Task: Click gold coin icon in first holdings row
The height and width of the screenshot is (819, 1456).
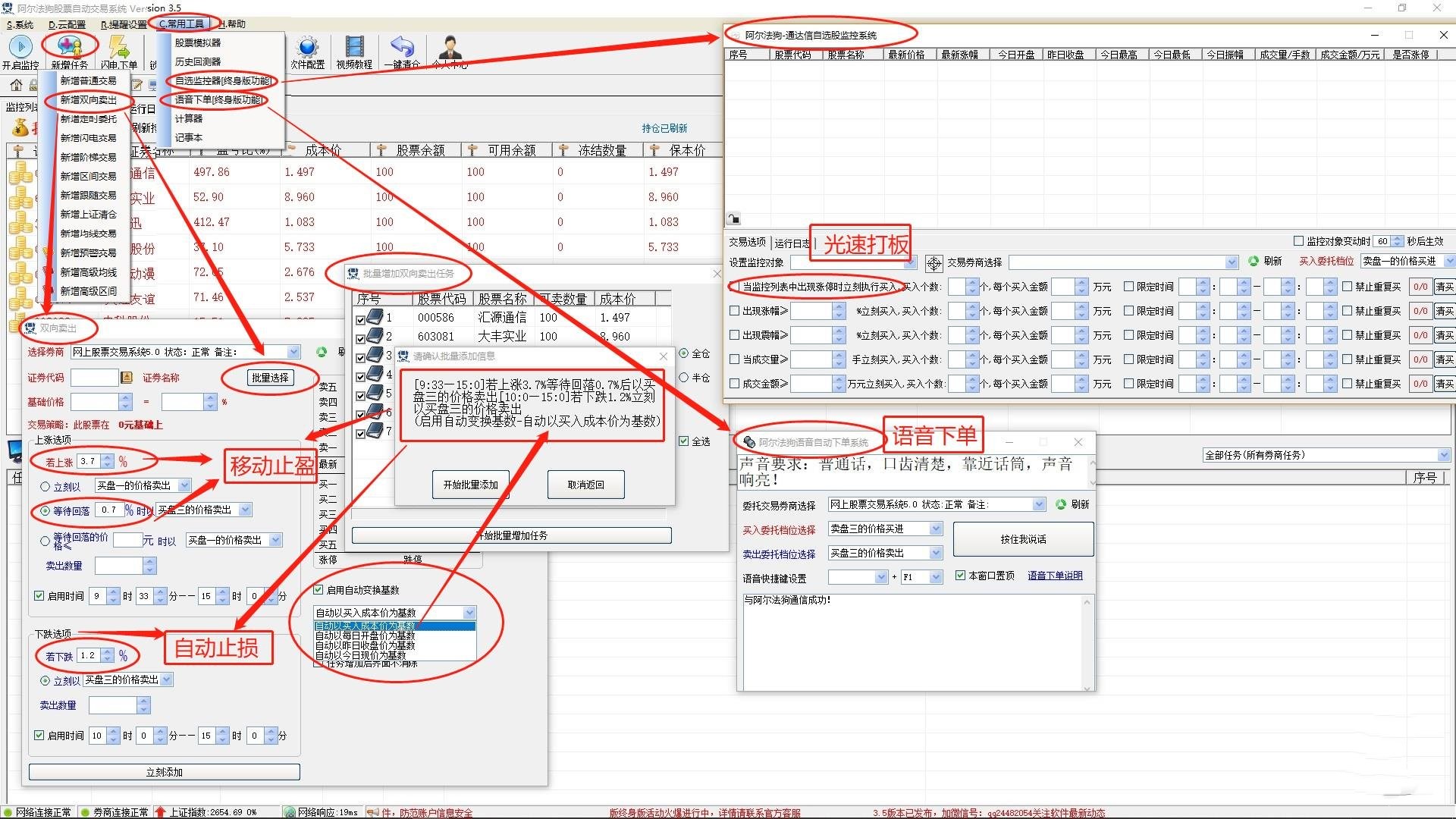Action: (20, 173)
